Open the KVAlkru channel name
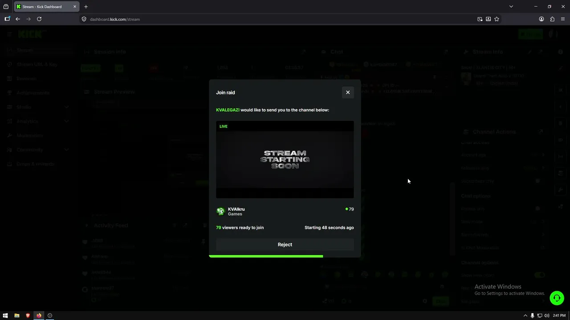 coord(236,209)
